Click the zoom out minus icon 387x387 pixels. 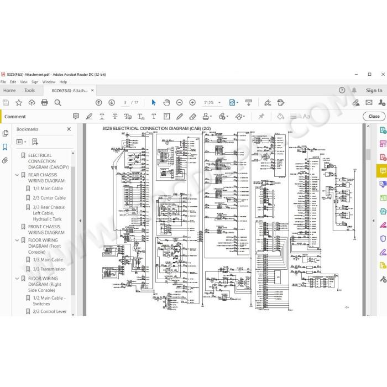click(180, 103)
